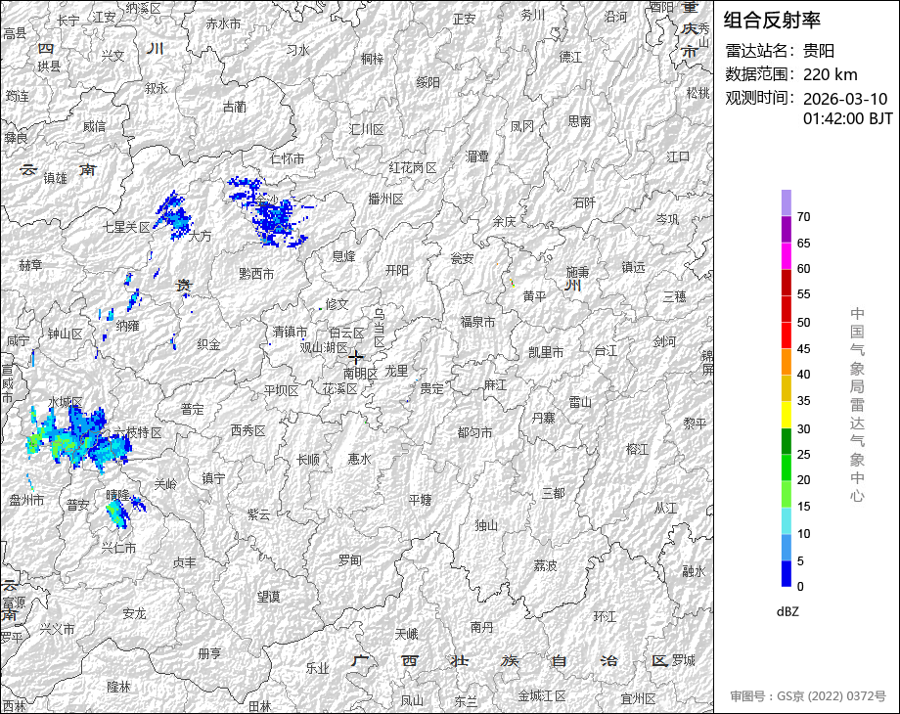The width and height of the screenshot is (900, 714).
Task: Click the 花溪区 map label
Action: [x=339, y=388]
